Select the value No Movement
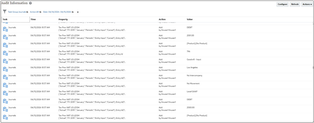The height and width of the screenshot is (123, 314). coord(193,83)
